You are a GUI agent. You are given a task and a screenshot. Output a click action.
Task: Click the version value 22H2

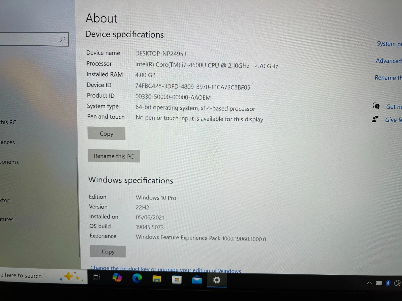point(142,207)
